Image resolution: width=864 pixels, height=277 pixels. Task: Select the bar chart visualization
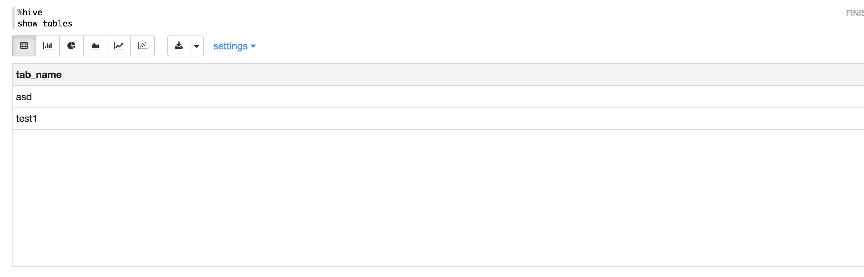48,46
